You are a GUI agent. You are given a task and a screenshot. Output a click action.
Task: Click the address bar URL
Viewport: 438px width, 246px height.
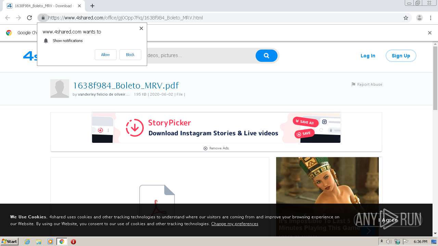[126, 18]
